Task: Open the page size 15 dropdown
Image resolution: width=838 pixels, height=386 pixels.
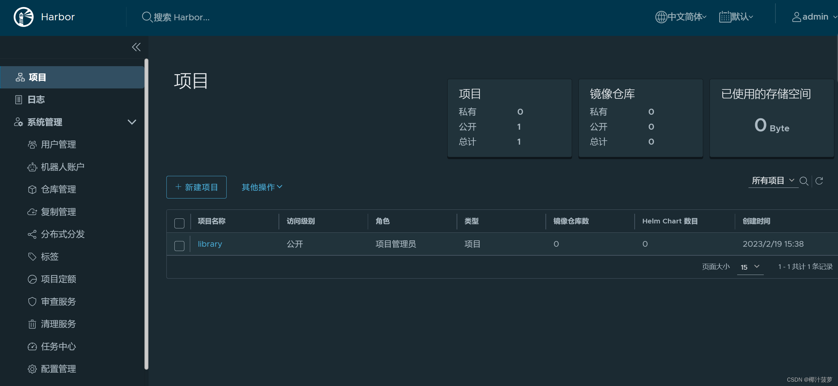Action: pos(750,267)
